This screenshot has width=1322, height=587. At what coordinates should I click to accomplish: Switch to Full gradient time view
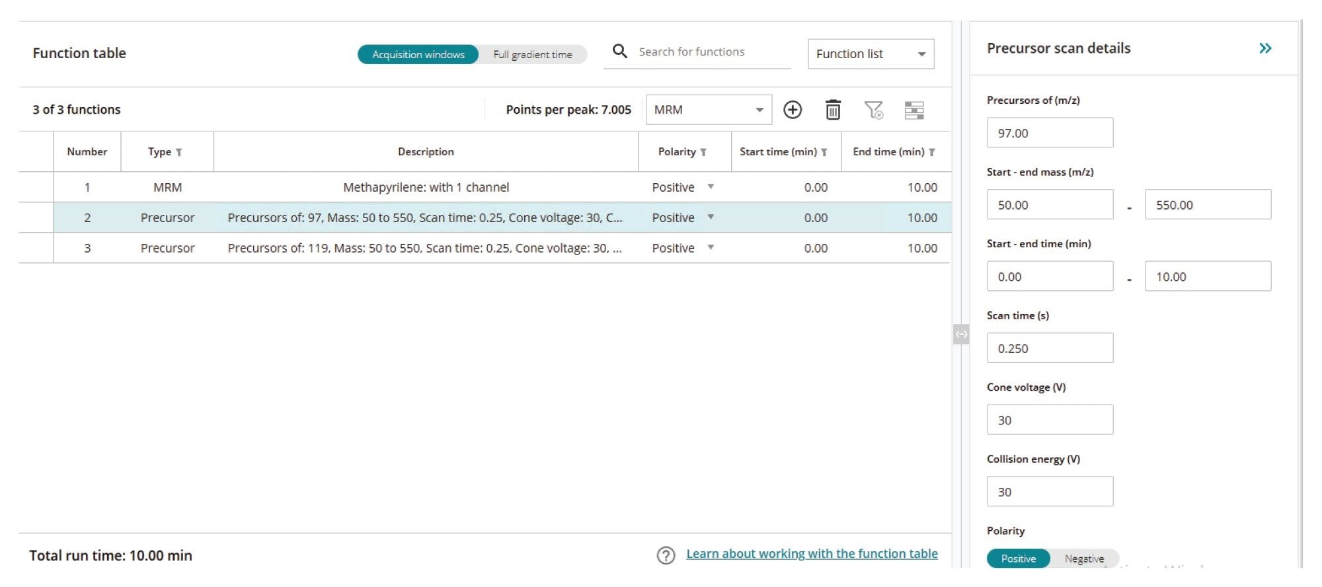tap(532, 54)
